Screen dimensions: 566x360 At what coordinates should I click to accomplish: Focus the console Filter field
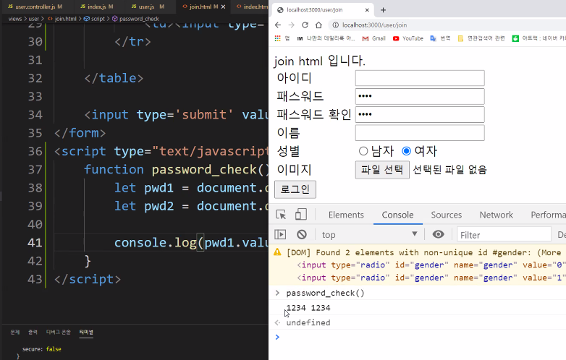click(x=504, y=235)
